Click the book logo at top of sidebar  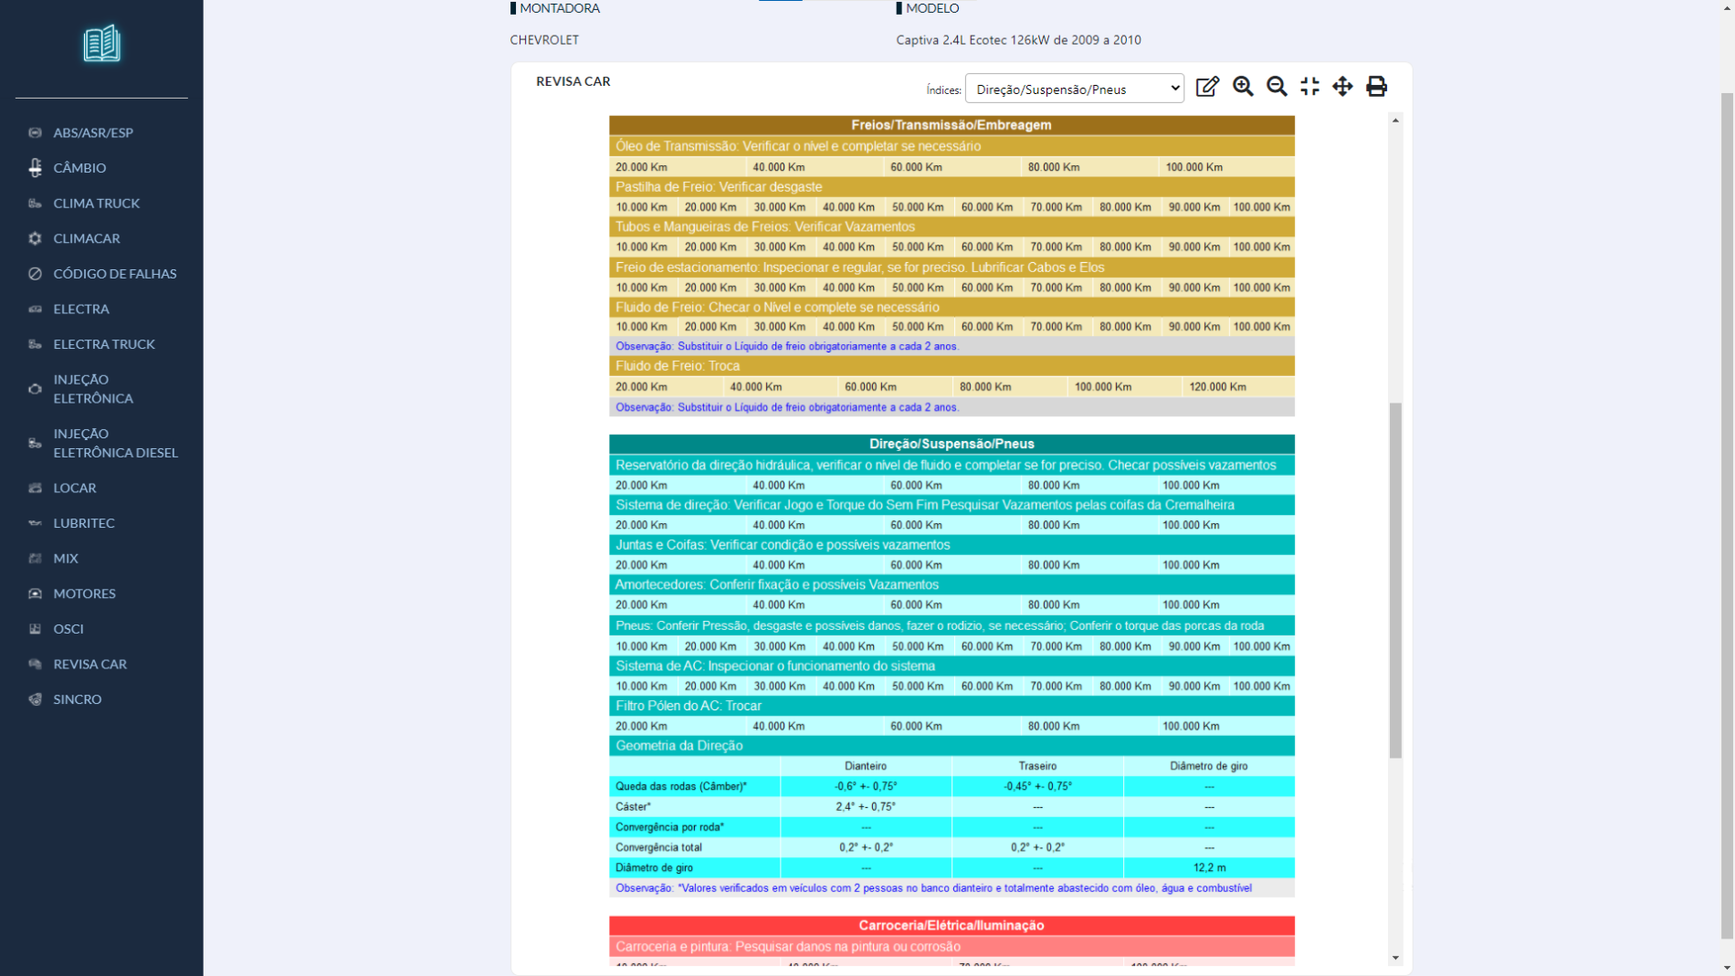tap(101, 44)
